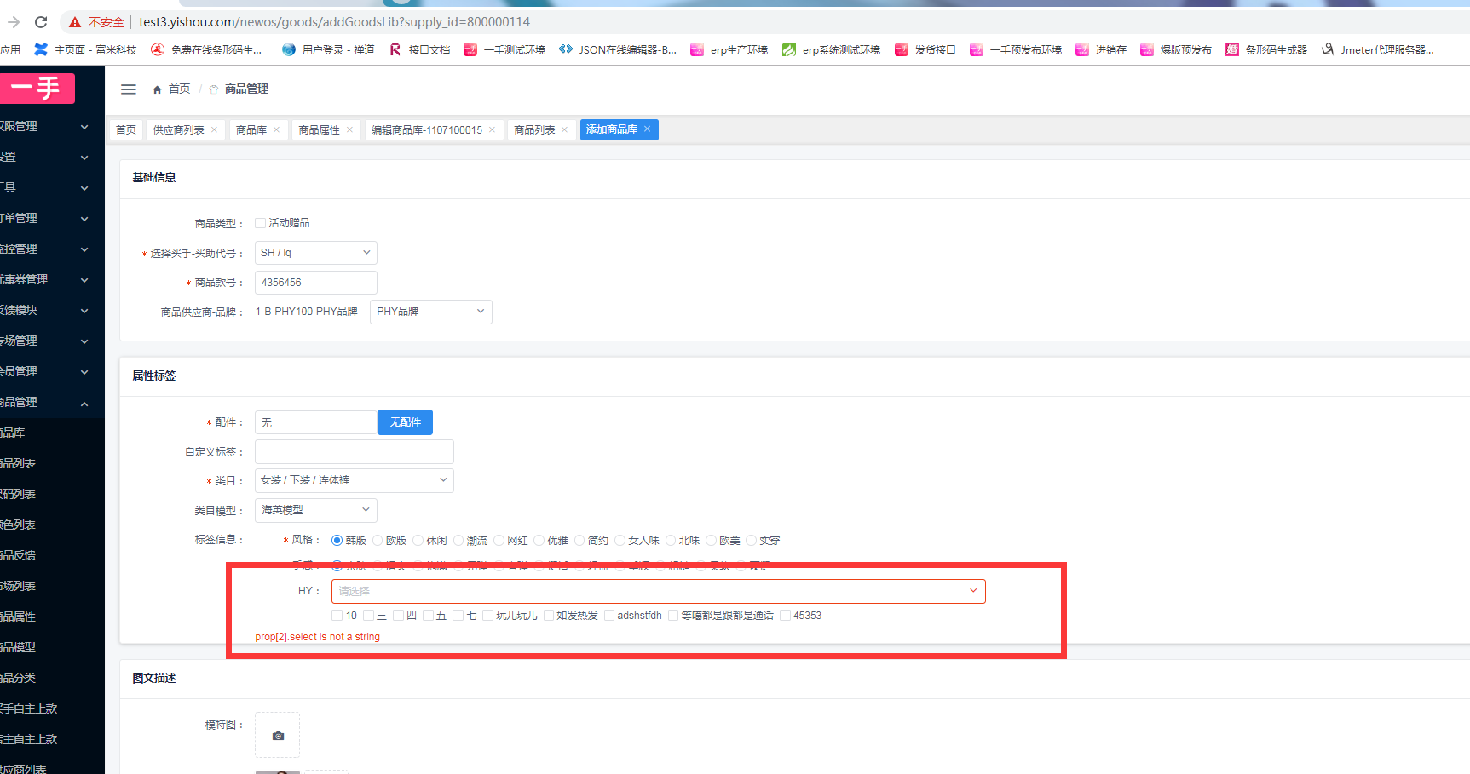Close the 编辑商品库-1107100015 tab
This screenshot has height=774, width=1470.
[x=492, y=130]
